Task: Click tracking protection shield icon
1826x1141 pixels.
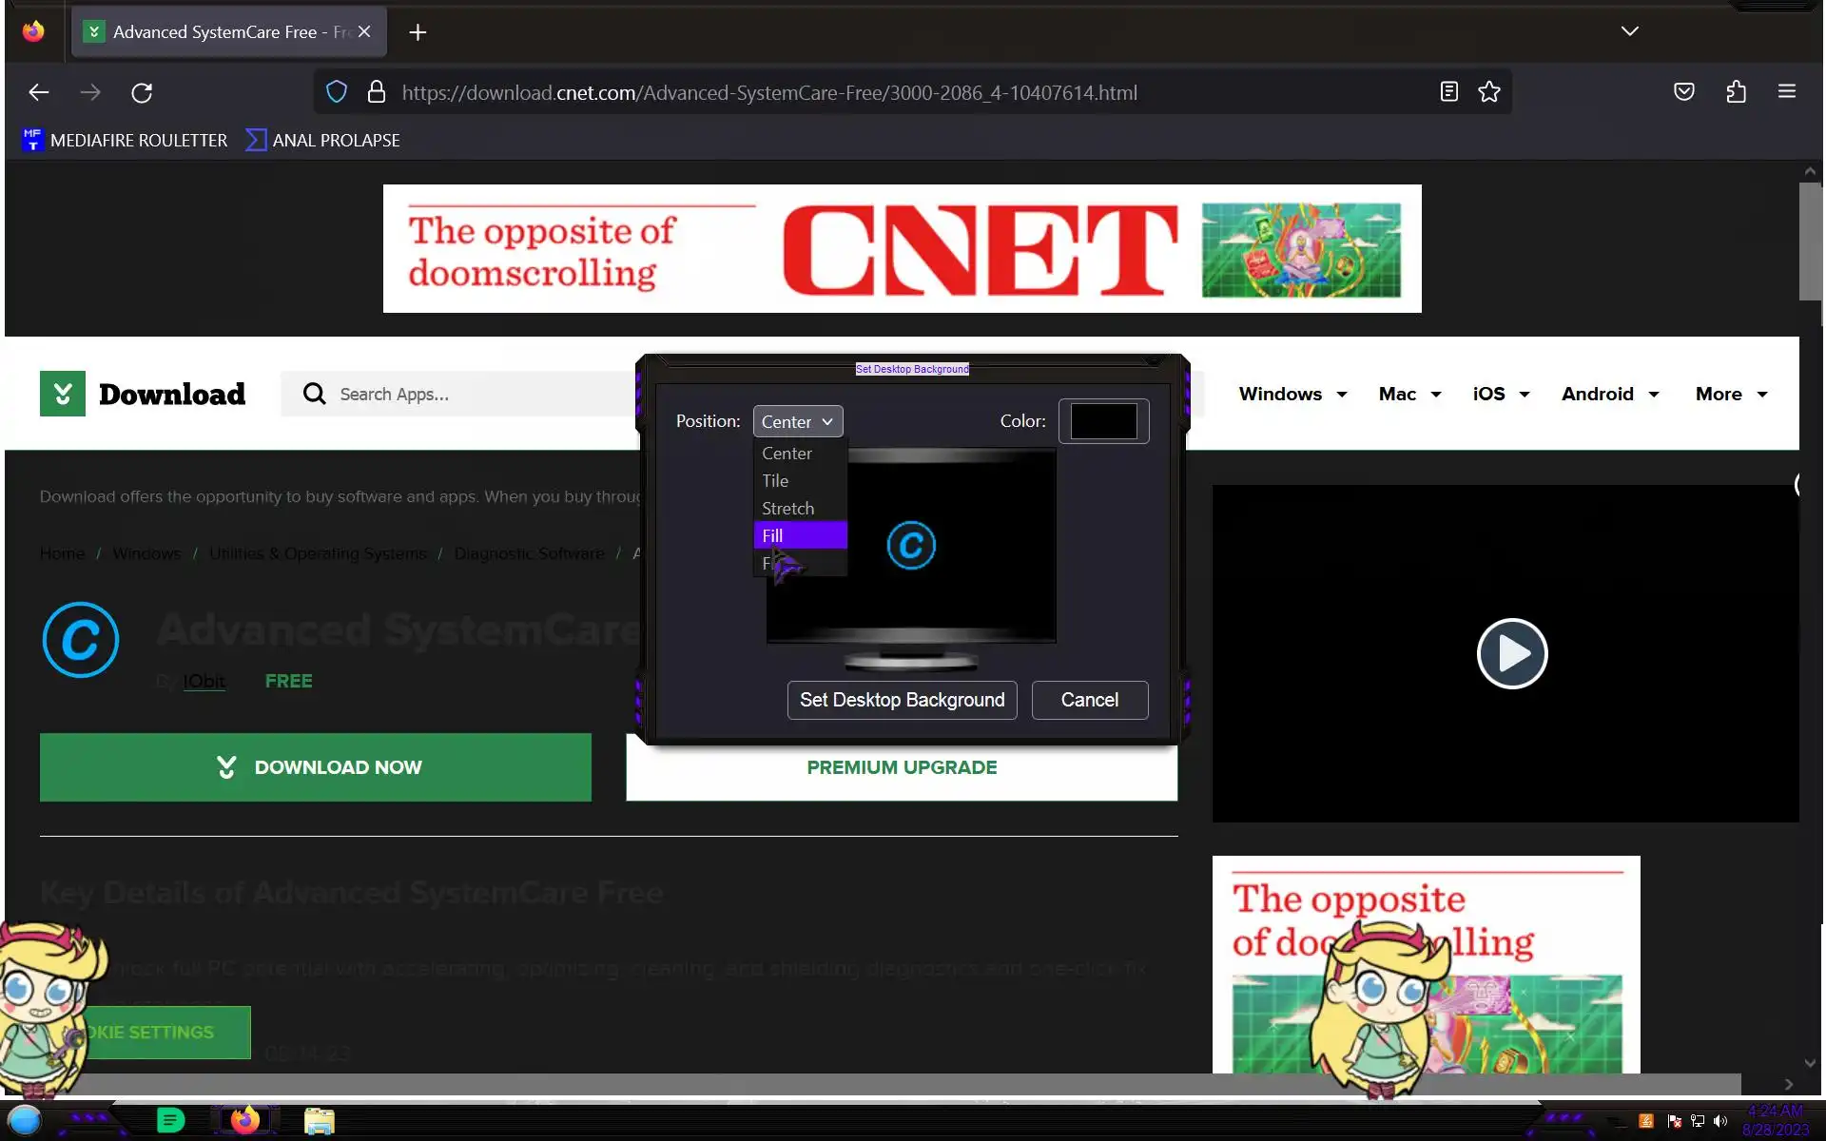Action: (337, 92)
